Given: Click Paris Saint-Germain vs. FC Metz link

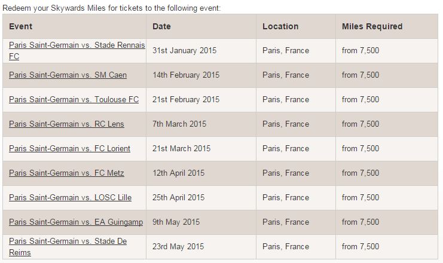Looking at the screenshot, I should click(66, 173).
